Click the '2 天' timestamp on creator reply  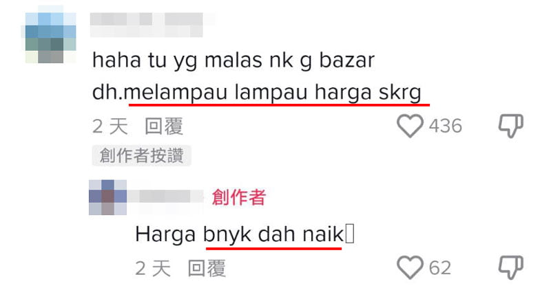click(153, 268)
